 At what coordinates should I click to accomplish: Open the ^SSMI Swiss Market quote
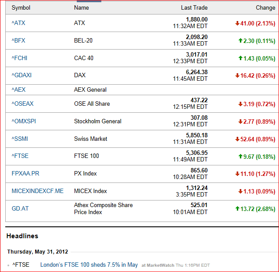click(20, 139)
